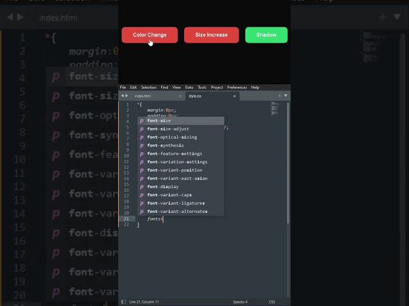Click the closing brace on line 22

pos(138,225)
